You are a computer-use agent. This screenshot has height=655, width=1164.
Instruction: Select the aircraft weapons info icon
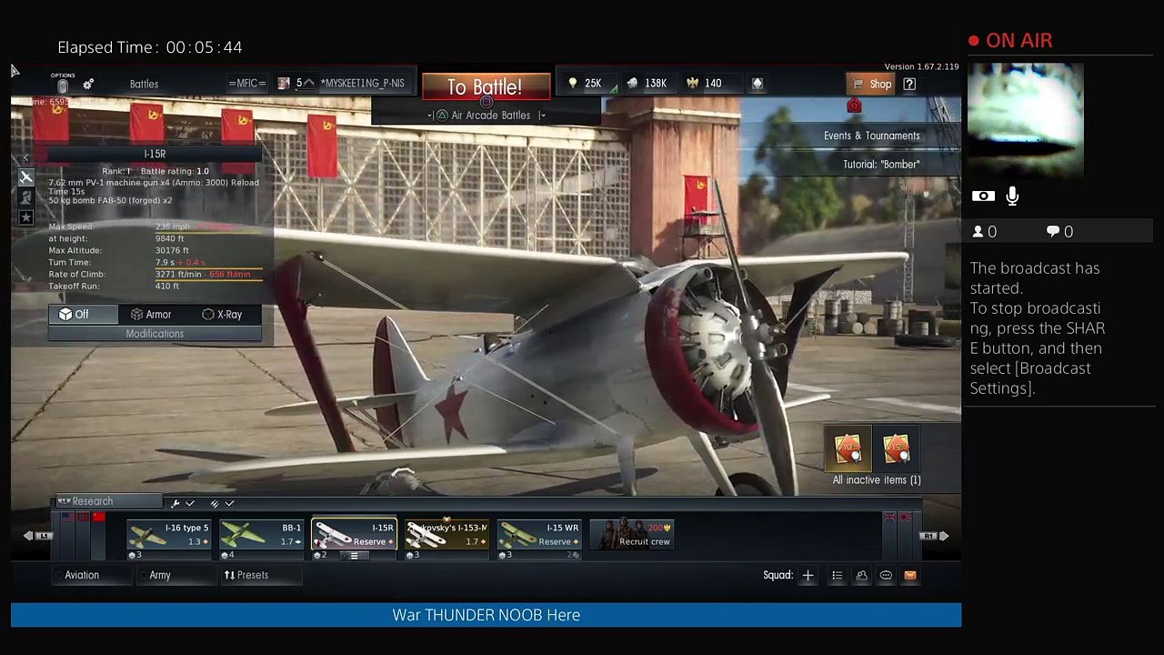pyautogui.click(x=25, y=178)
